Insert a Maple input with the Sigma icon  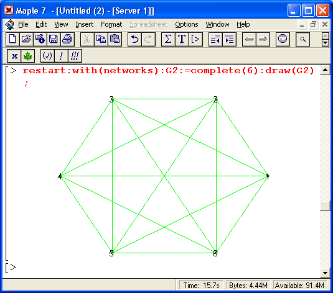point(168,39)
